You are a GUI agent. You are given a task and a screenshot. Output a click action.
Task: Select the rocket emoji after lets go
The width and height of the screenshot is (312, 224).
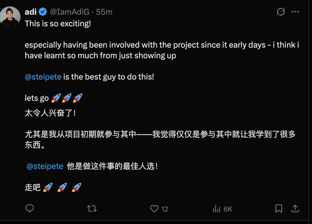tap(56, 97)
